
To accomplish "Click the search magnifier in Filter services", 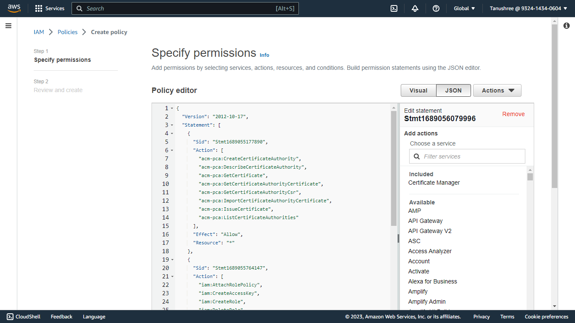I will pyautogui.click(x=417, y=156).
